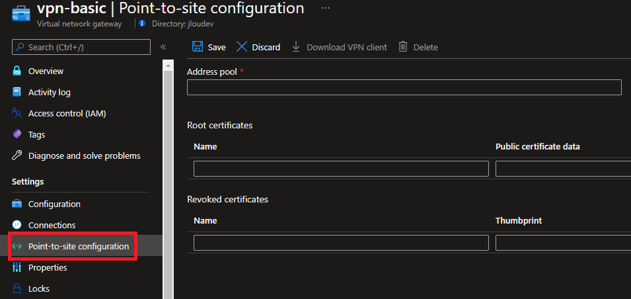This screenshot has height=299, width=631.
Task: Click the Connections circular icon
Action: 17,225
